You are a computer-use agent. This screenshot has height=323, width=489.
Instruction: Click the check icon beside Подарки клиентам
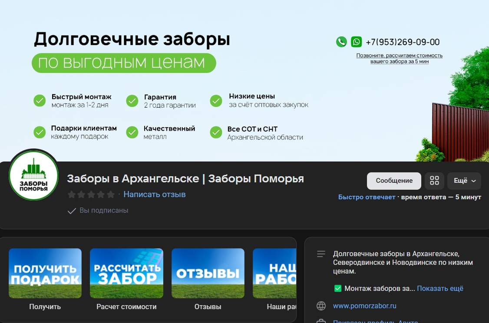[x=40, y=132]
